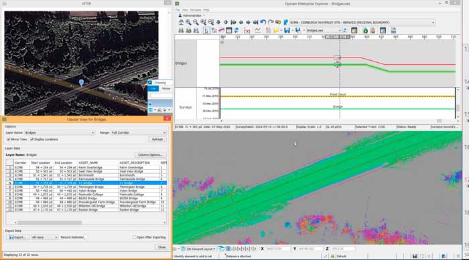Click the blue refresh arrows toolbar icon
The image size is (469, 260).
(x=237, y=31)
